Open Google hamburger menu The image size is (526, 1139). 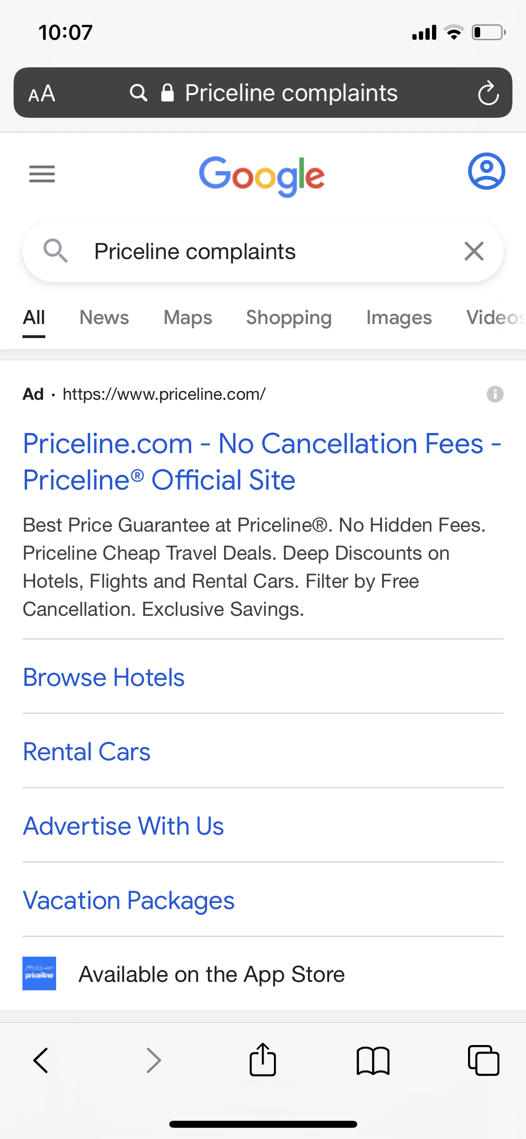42,174
